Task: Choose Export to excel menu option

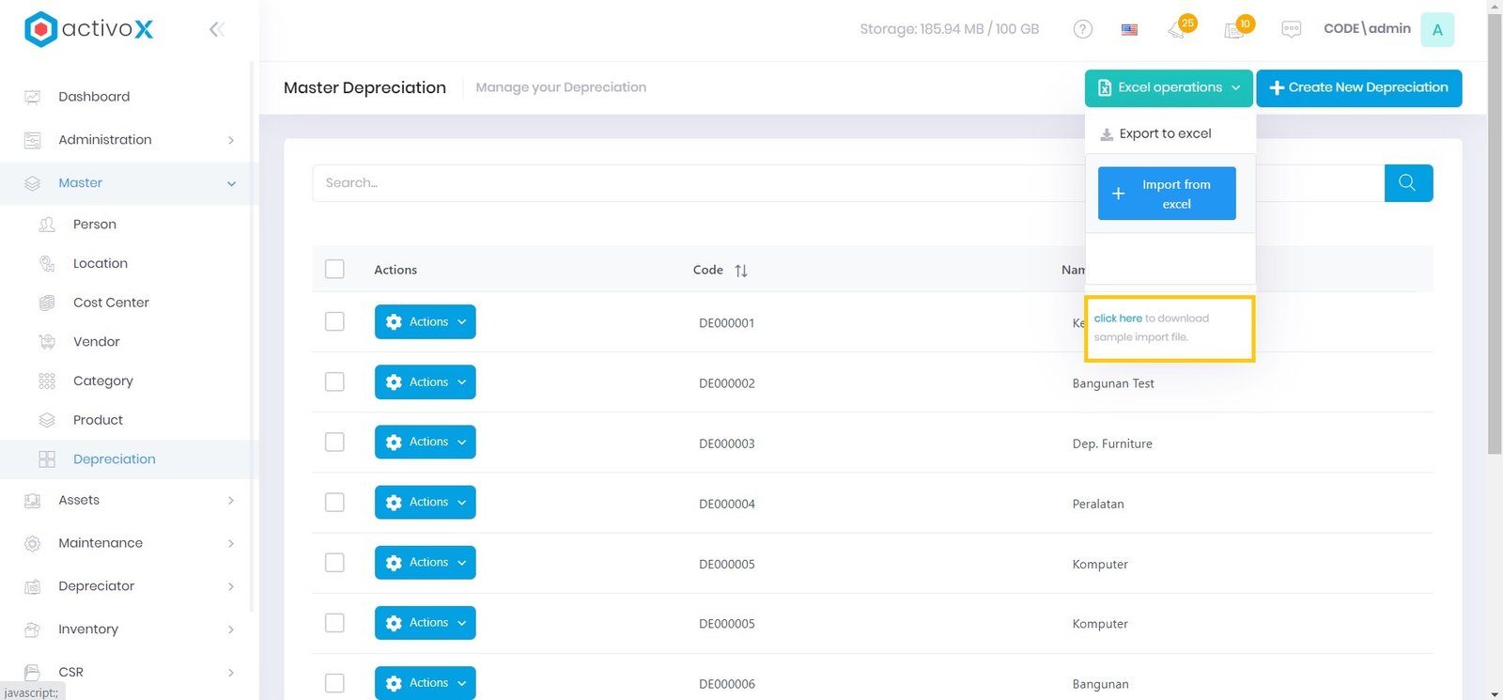Action: (1165, 133)
